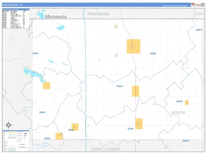Click the 'WORTH' county label
The width and height of the screenshot is (207, 155).
[x=178, y=113]
